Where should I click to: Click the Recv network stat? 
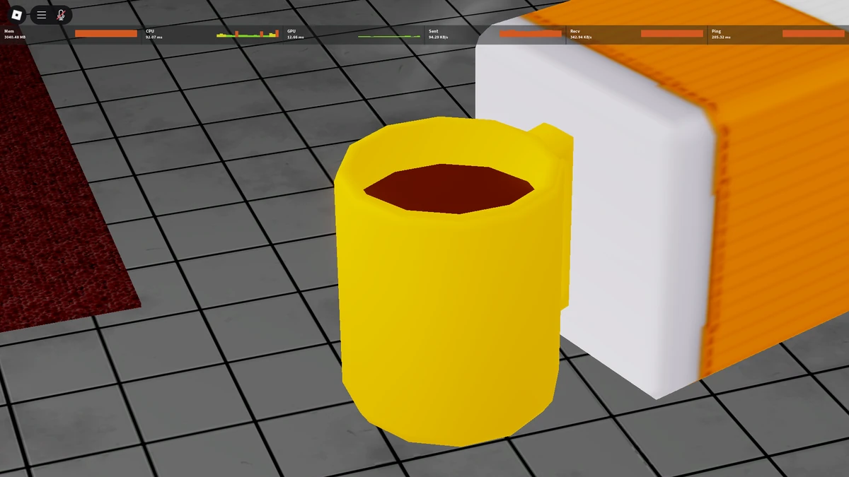pos(574,31)
